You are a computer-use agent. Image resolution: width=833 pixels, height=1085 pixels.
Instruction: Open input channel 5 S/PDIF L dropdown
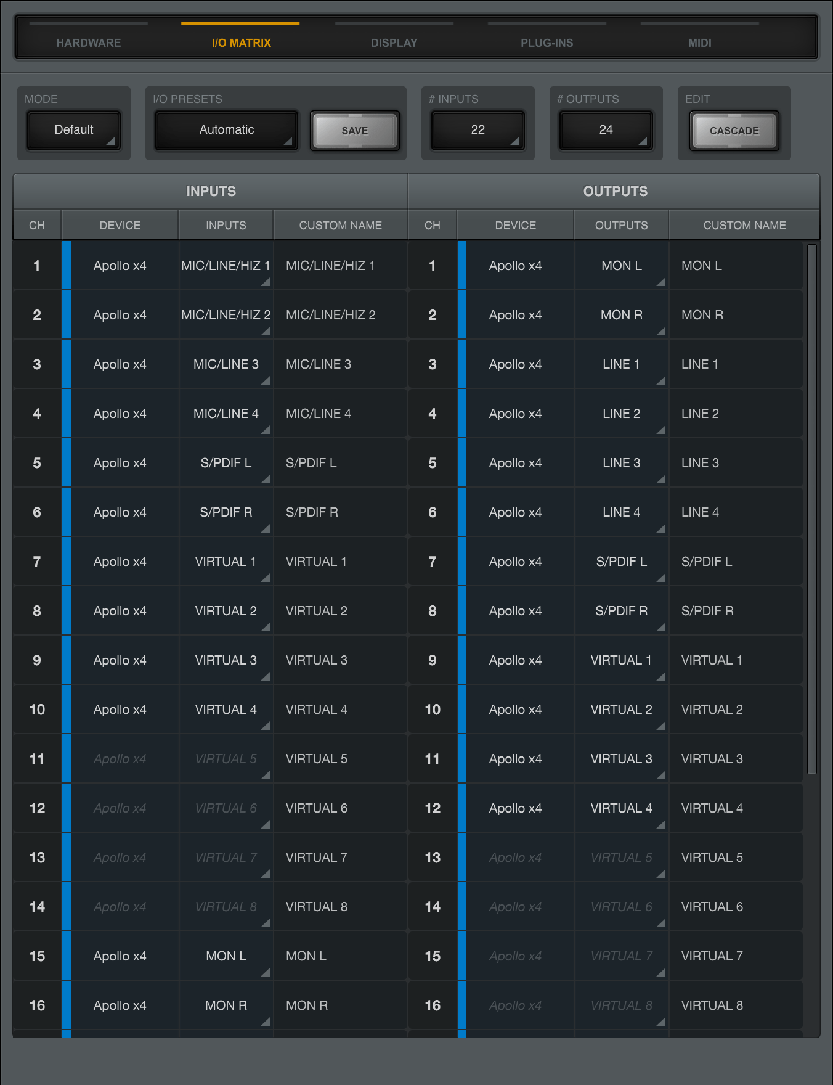pyautogui.click(x=226, y=463)
